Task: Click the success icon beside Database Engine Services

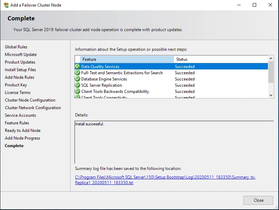Action: click(x=77, y=79)
